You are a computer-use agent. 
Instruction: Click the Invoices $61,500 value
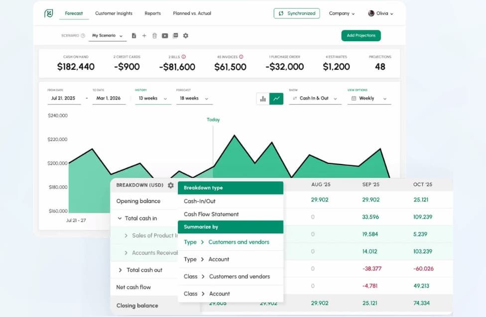230,67
